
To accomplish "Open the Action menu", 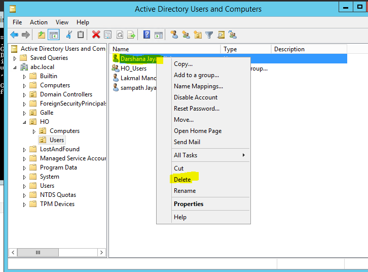I will [39, 22].
